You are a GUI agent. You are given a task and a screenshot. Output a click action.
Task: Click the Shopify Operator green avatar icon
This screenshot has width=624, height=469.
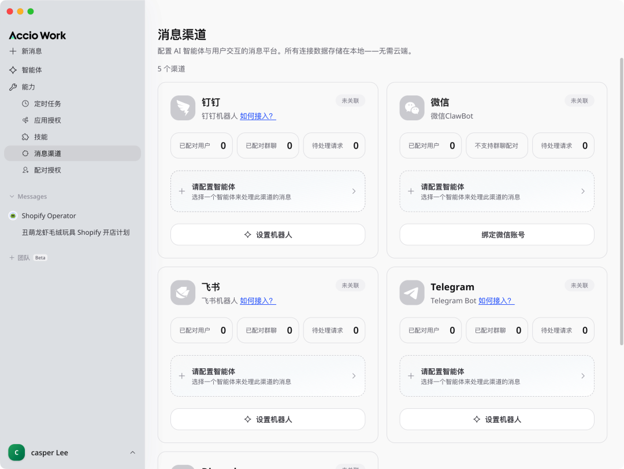coord(12,216)
